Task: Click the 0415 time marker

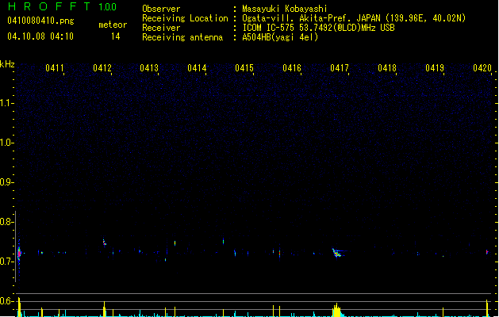Action: (x=244, y=68)
